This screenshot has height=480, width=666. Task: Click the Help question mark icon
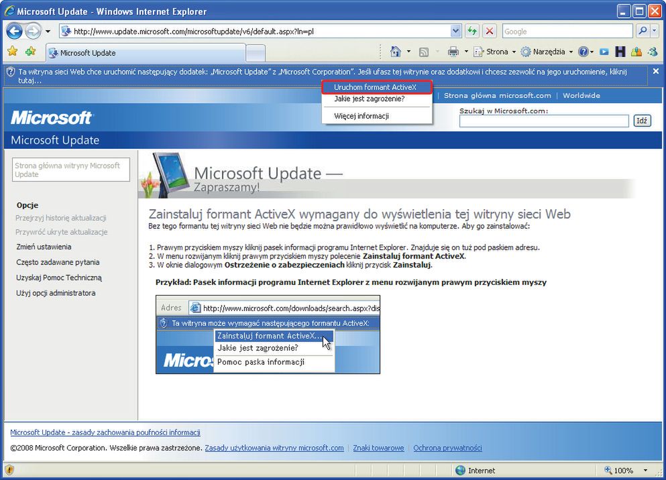584,52
